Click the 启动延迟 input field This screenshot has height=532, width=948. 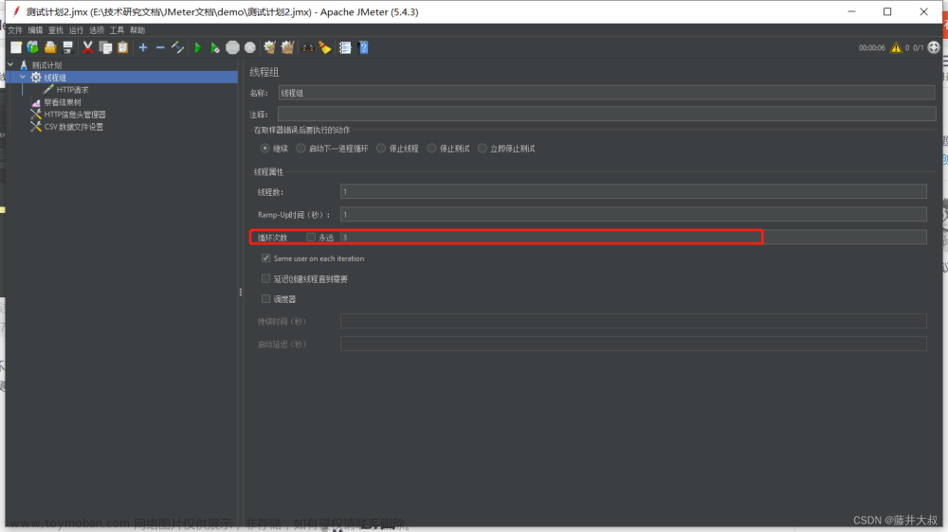pyautogui.click(x=633, y=344)
